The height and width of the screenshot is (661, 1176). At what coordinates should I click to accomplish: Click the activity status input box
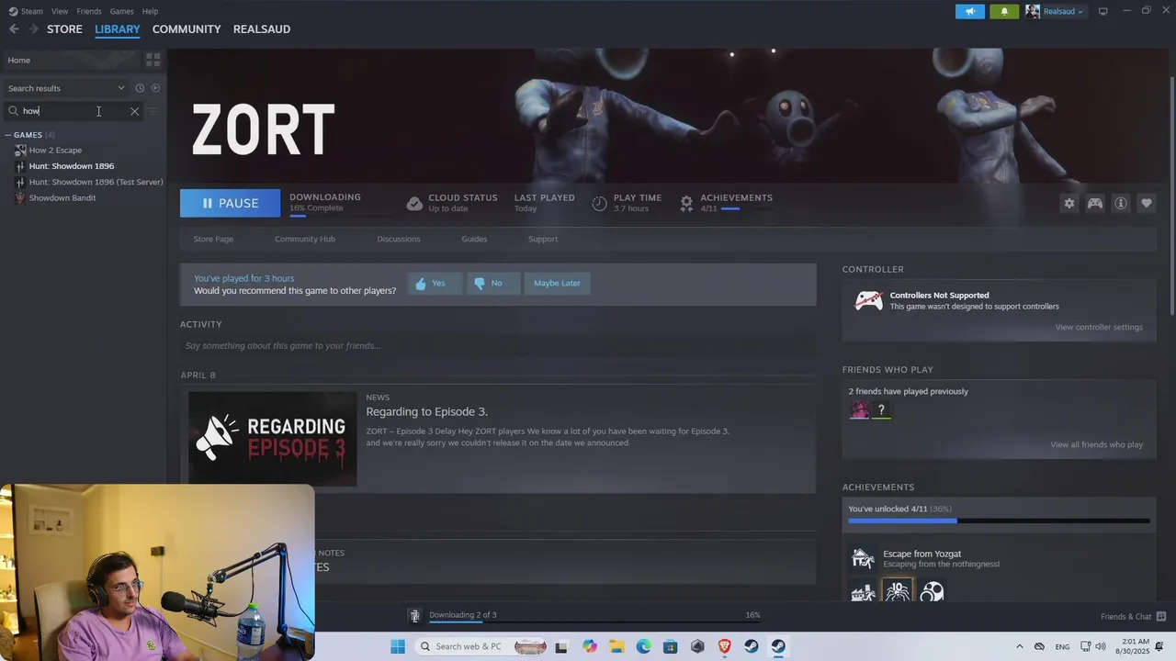pyautogui.click(x=497, y=346)
